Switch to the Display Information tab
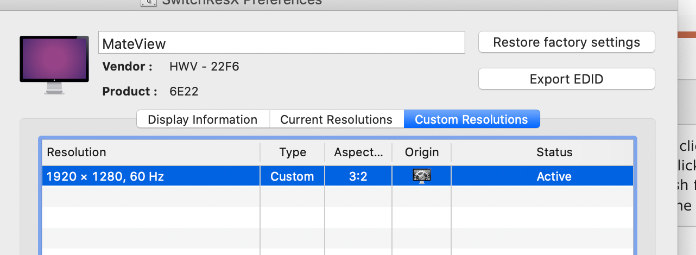Viewport: 696px width, 255px height. pos(203,119)
